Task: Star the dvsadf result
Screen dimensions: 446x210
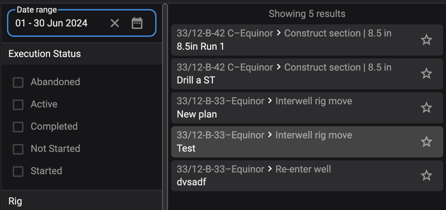Action: 426,176
